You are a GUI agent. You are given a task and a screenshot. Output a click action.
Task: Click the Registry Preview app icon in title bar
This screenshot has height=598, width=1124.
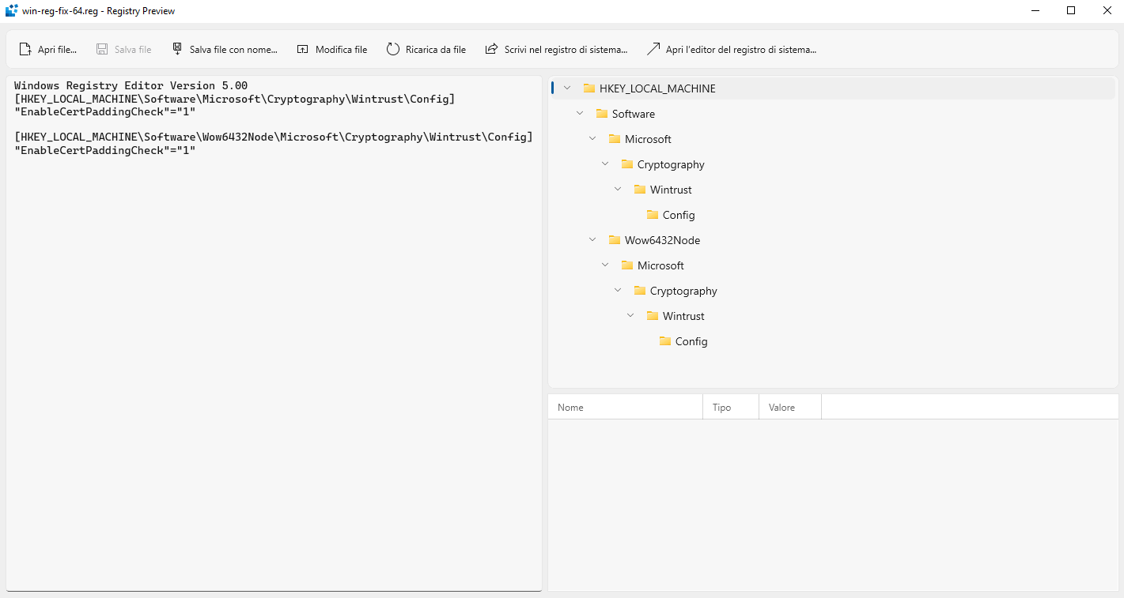[x=11, y=11]
